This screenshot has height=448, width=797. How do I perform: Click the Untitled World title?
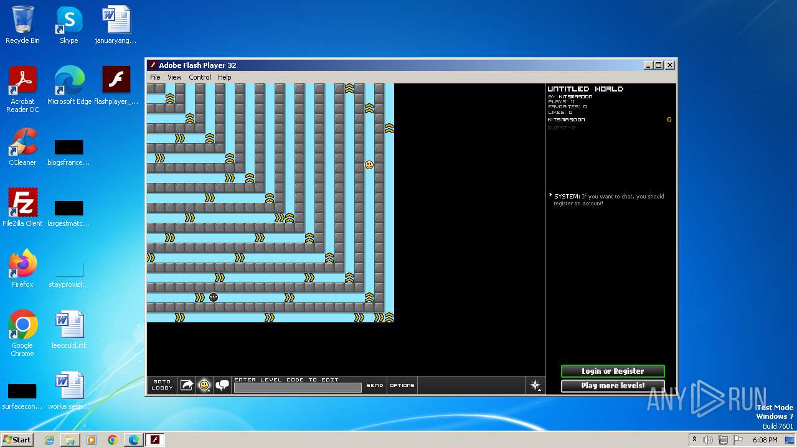pos(585,89)
